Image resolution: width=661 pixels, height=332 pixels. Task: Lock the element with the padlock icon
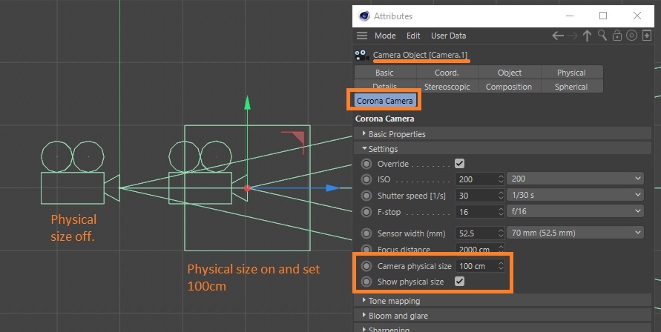pos(616,36)
